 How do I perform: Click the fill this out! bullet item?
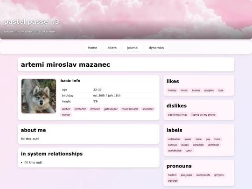click(x=33, y=162)
